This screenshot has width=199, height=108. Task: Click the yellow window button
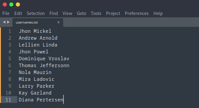tap(18, 4)
